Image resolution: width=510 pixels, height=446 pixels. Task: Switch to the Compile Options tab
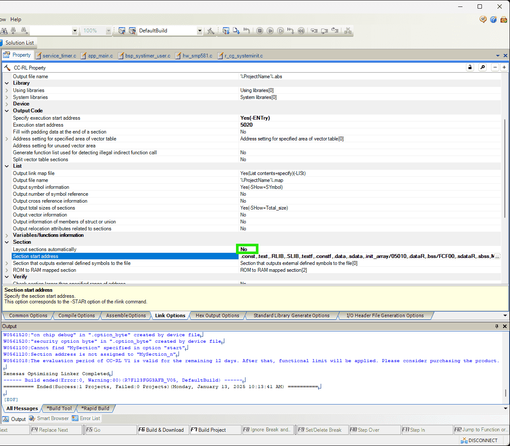pos(76,315)
